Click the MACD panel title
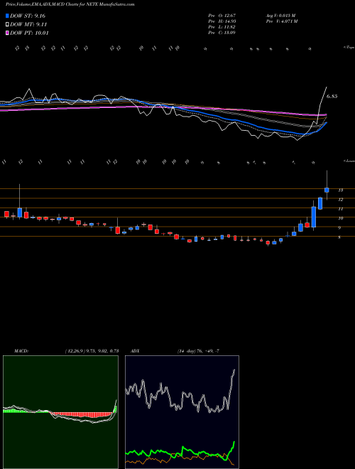 [x=21, y=351]
